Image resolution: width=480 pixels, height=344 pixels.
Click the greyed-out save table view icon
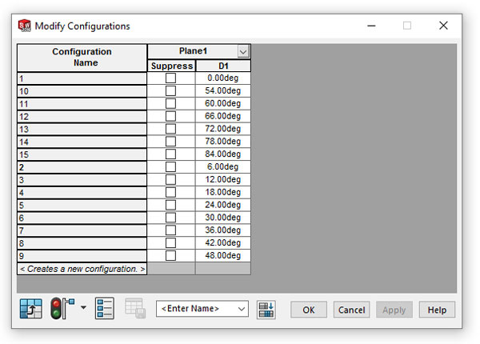134,309
